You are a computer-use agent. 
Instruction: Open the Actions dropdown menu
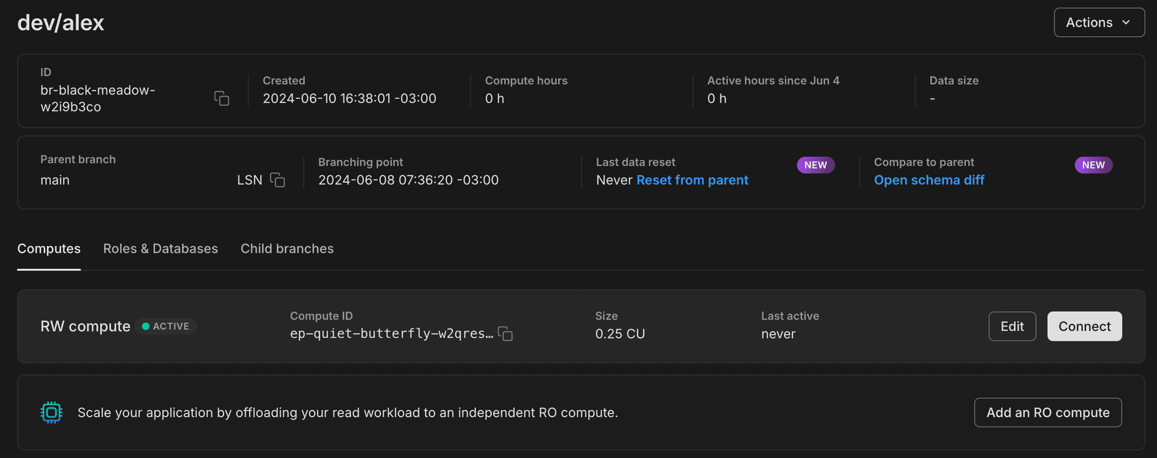click(1099, 22)
